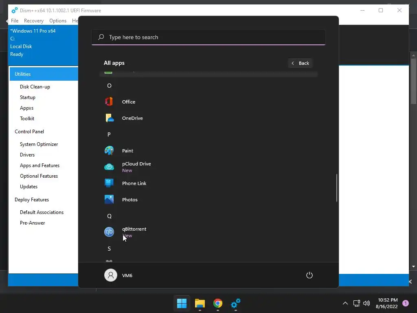This screenshot has height=313, width=417.
Task: Open Phone Link app icon
Action: [109, 183]
